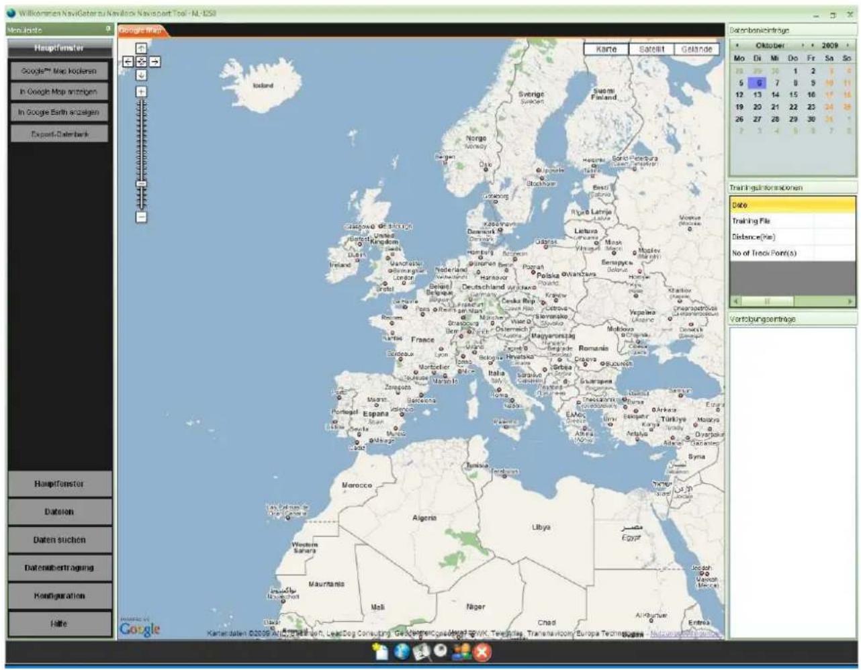Select October 21 in the calendar

coord(775,107)
